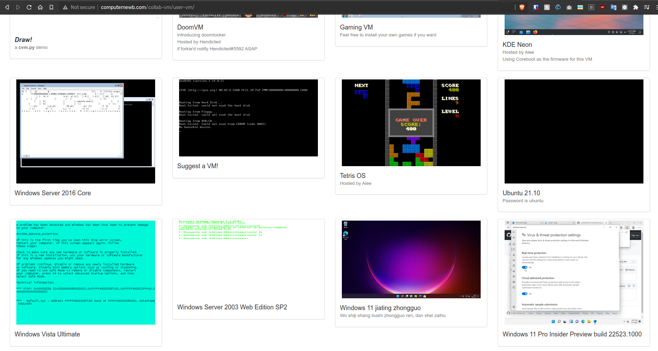Open the Extensions puzzle piece menu
The height and width of the screenshot is (351, 658).
[x=636, y=7]
